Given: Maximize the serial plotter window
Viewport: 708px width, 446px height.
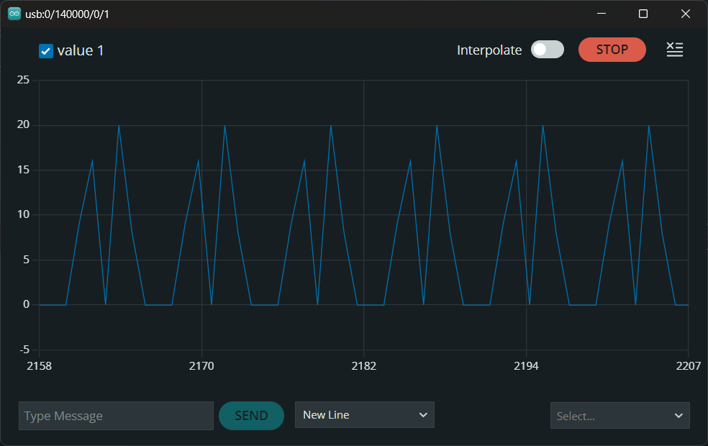Looking at the screenshot, I should point(643,14).
